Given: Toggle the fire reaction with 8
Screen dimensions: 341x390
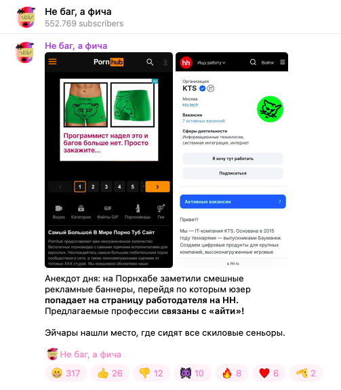Looking at the screenshot, I should pyautogui.click(x=232, y=373).
